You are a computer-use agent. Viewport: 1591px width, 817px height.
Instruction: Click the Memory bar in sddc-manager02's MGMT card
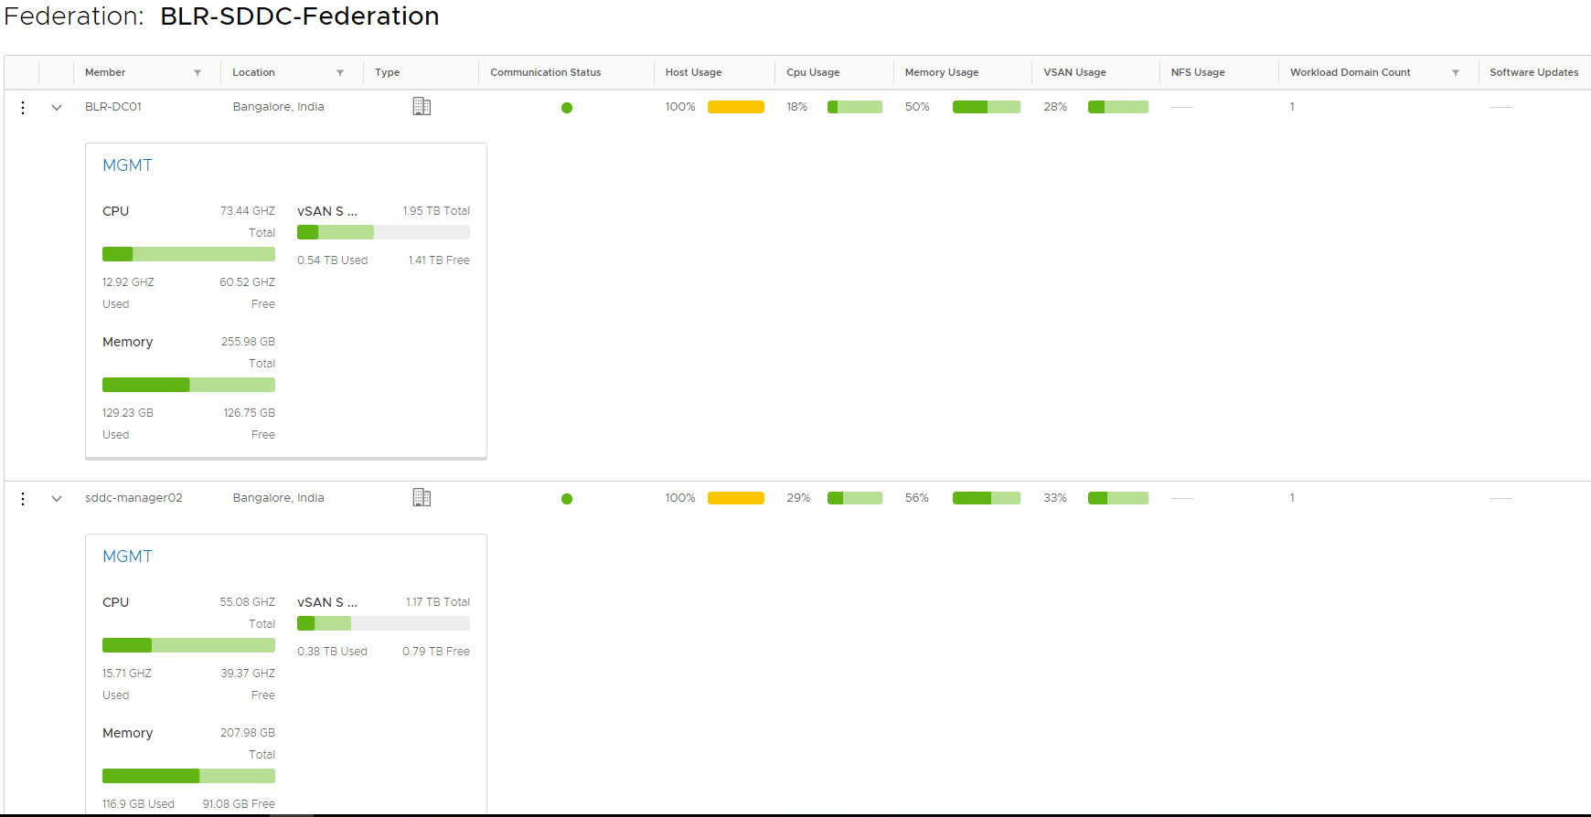[x=188, y=776]
